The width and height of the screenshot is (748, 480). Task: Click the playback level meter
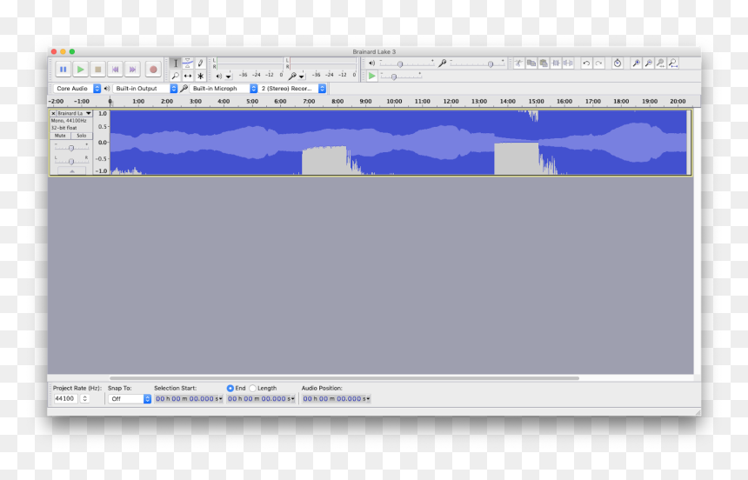tap(248, 63)
